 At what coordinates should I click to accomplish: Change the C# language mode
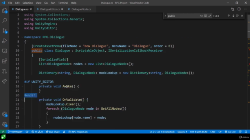(x=220, y=132)
